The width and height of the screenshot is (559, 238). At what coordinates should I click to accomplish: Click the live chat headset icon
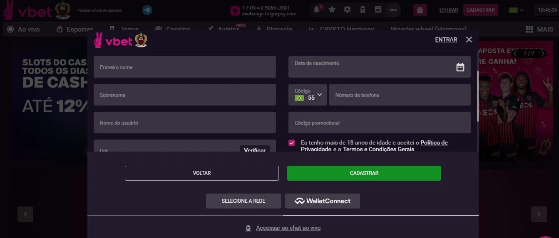click(x=248, y=228)
